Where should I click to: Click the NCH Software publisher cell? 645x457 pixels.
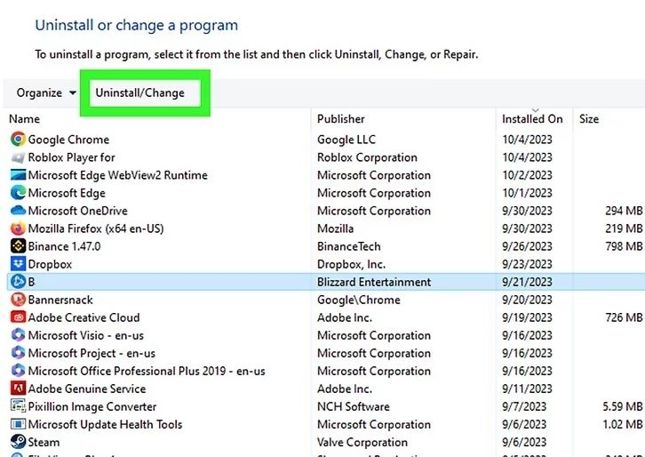pyautogui.click(x=353, y=407)
